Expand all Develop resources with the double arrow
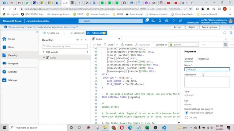This screenshot has width=234, height=131. click(82, 40)
